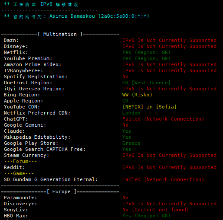Click the Multination section header
223x220 pixels.
coord(60,34)
